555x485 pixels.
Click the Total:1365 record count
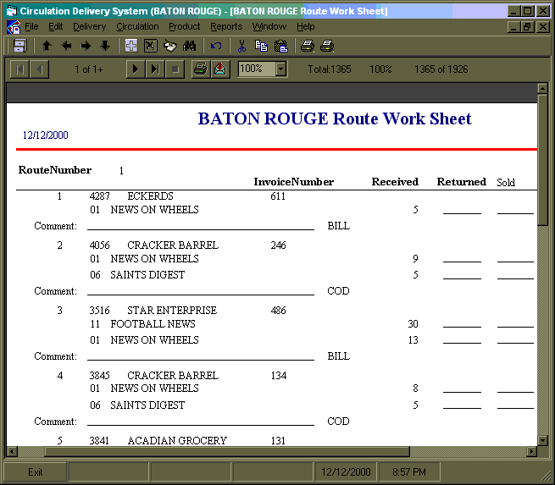[330, 69]
